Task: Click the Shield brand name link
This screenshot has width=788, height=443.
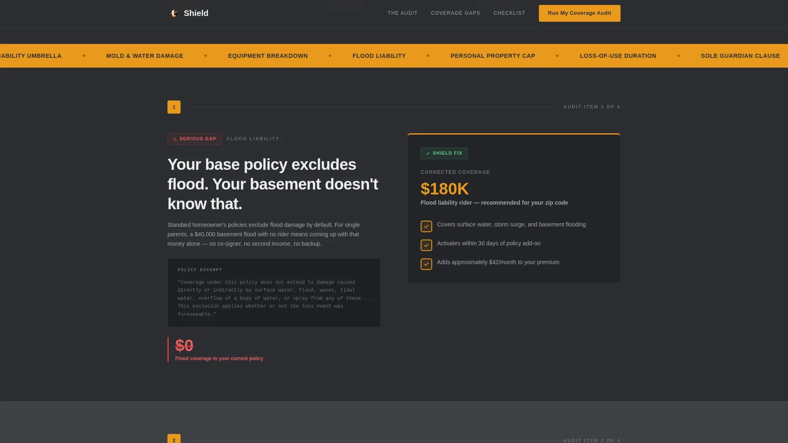Action: [196, 13]
